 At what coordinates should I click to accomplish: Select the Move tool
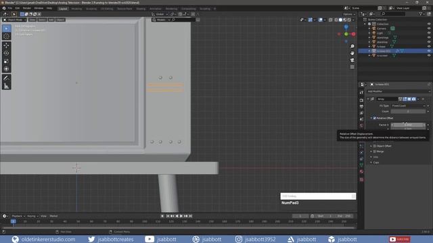tap(6, 45)
